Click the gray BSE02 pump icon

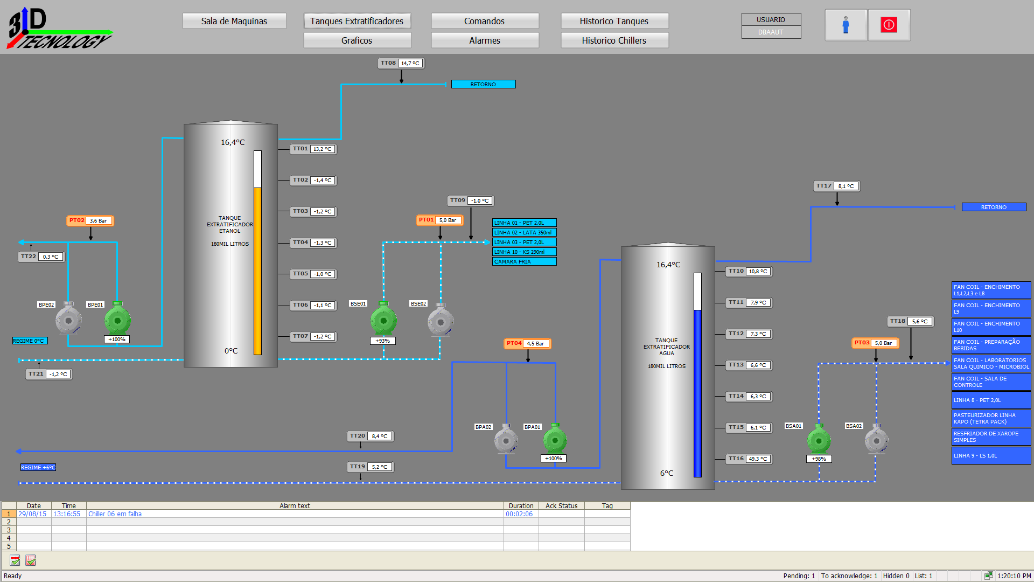441,320
